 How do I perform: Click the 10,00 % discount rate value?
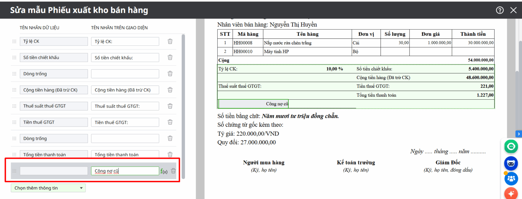point(334,69)
